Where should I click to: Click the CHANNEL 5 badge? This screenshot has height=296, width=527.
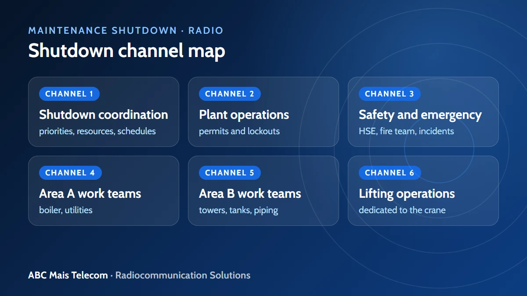tap(230, 173)
